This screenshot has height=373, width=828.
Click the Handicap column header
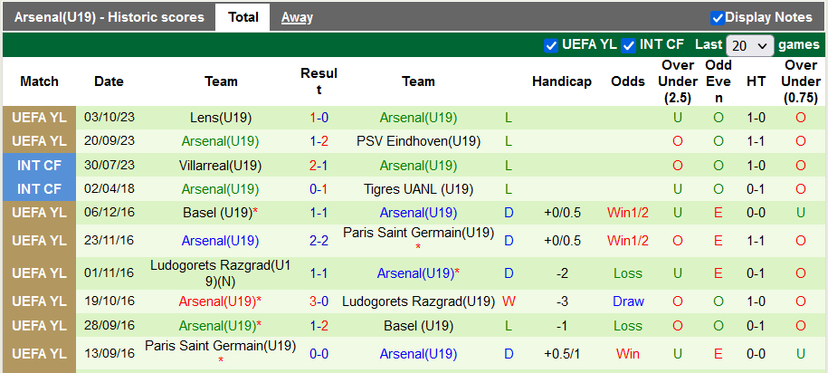coord(561,81)
